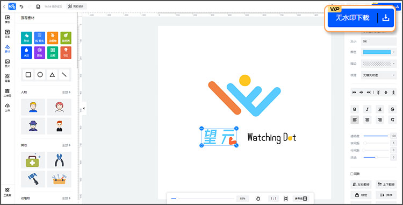Image resolution: width=403 pixels, height=205 pixels.
Task: Insert the diagonal line shape
Action: click(x=64, y=75)
